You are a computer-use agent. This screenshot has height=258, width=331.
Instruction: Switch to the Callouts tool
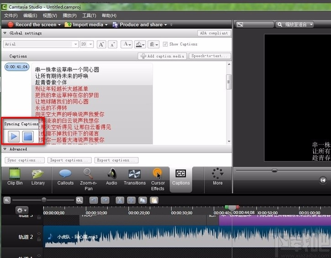pyautogui.click(x=65, y=177)
